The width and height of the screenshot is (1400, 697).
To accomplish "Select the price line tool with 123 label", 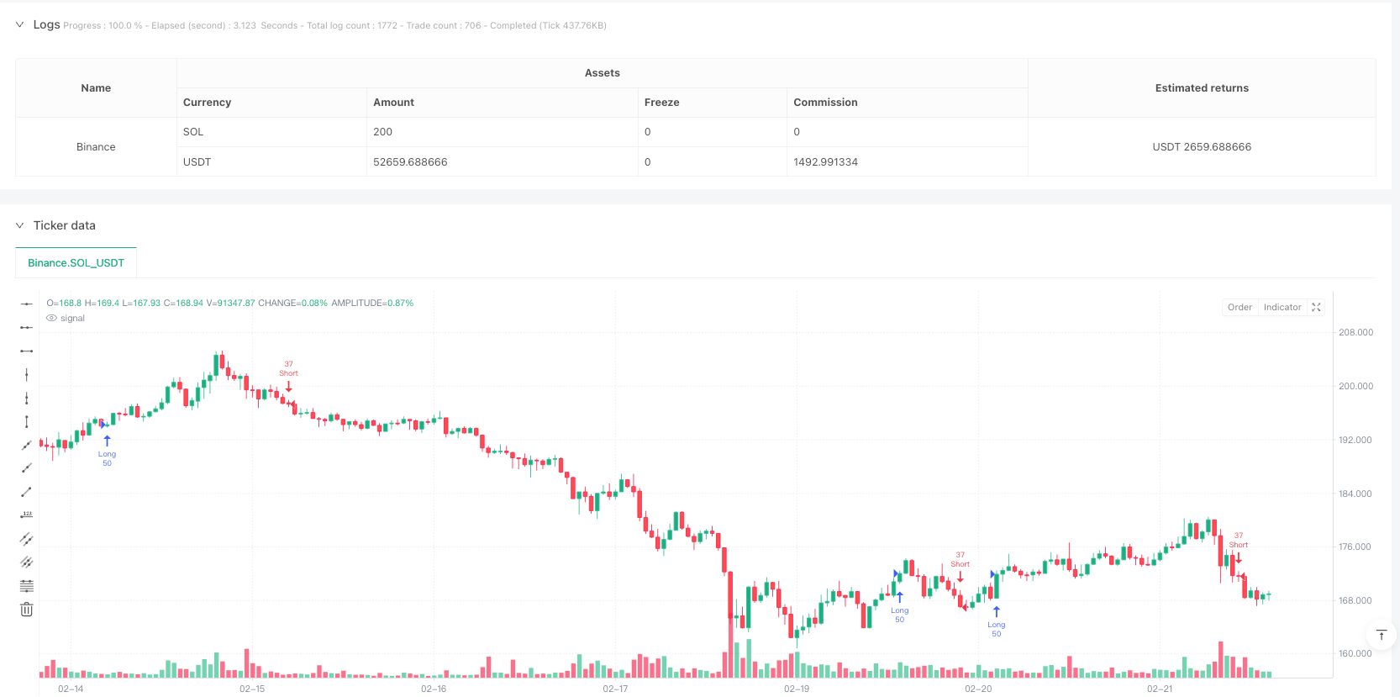I will pos(26,515).
